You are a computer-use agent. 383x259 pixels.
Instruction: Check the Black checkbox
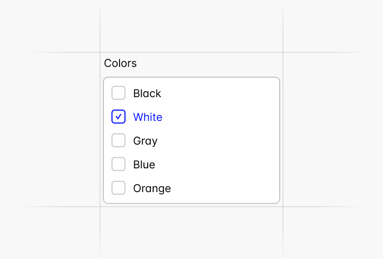point(118,93)
